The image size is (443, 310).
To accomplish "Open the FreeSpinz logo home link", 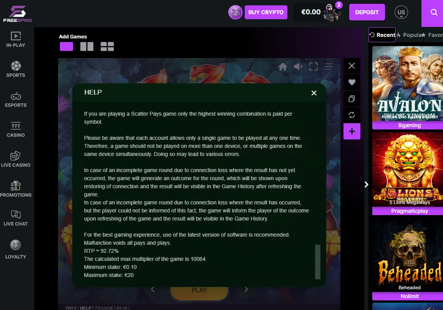I will coord(18,13).
